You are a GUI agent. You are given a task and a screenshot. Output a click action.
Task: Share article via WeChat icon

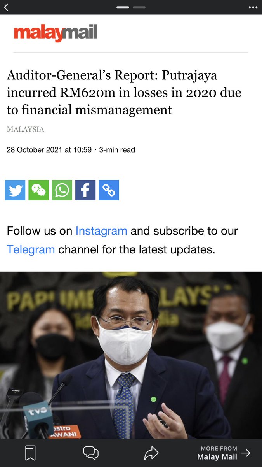[x=38, y=190]
